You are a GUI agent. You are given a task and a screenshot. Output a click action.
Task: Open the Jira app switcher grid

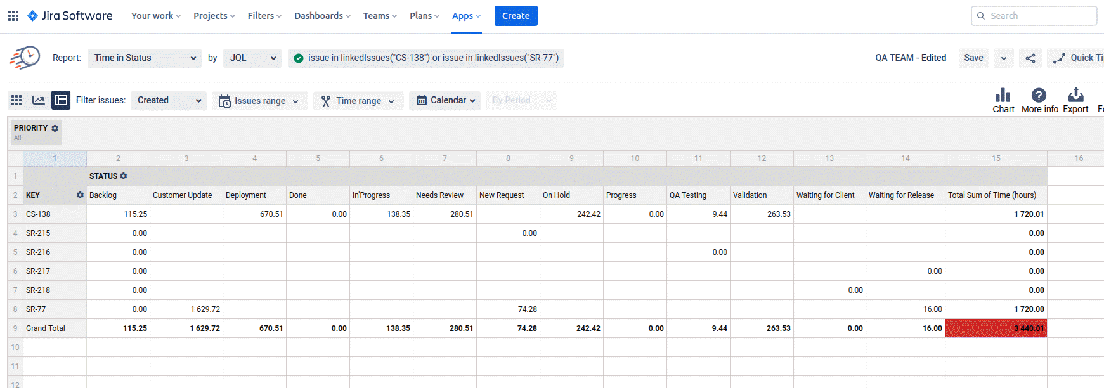13,16
